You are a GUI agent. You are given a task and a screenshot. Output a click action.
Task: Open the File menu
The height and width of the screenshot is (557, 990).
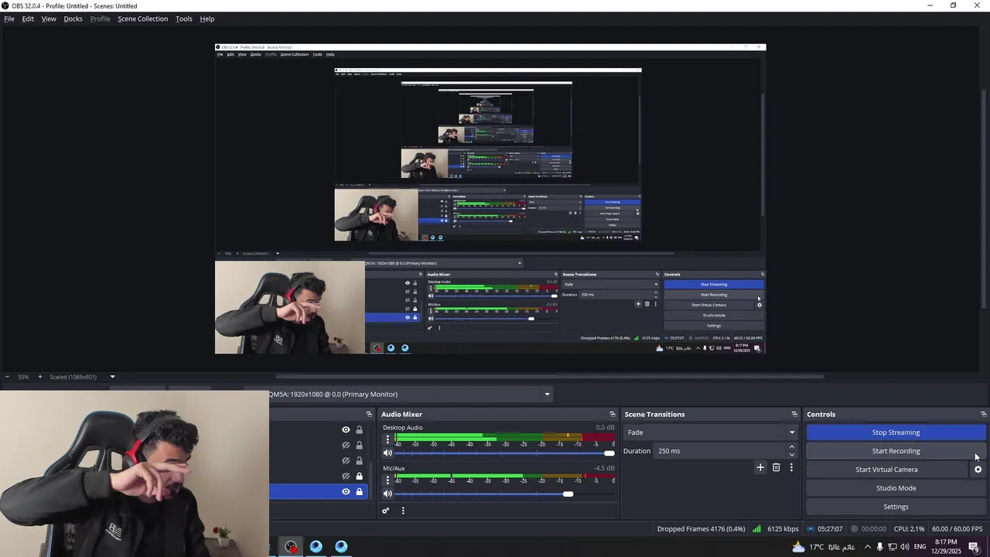point(9,19)
